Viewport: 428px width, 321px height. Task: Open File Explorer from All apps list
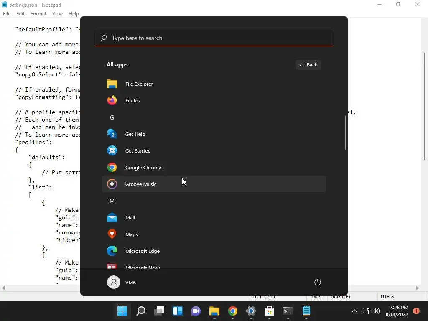[x=214, y=84]
